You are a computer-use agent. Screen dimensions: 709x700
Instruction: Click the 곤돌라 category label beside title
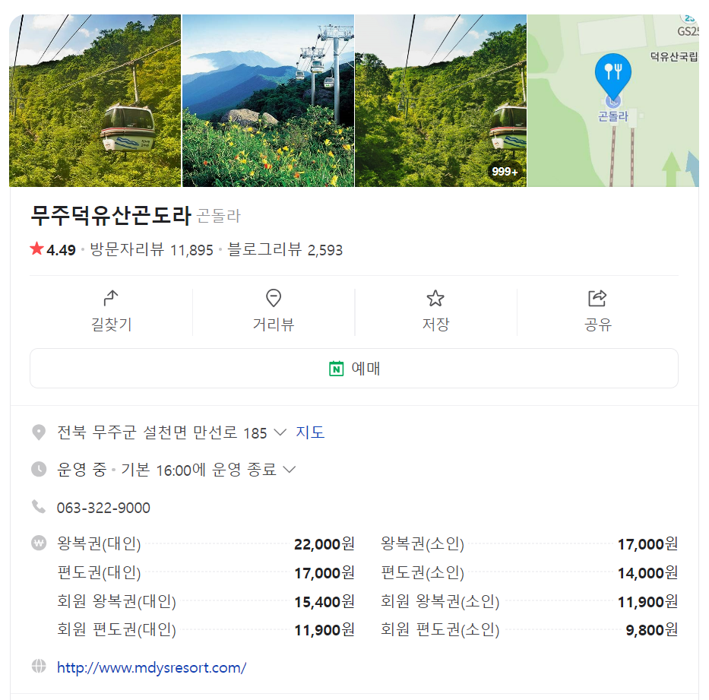[219, 216]
